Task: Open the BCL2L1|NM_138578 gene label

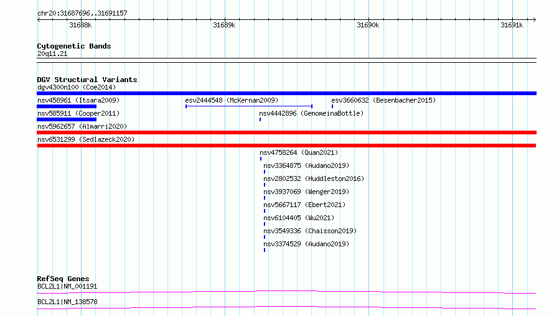Action: (x=67, y=302)
